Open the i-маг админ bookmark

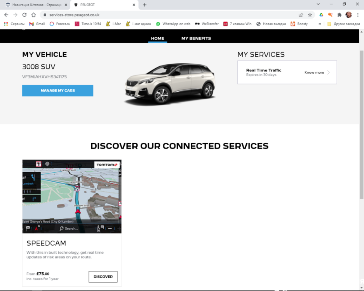(x=138, y=24)
